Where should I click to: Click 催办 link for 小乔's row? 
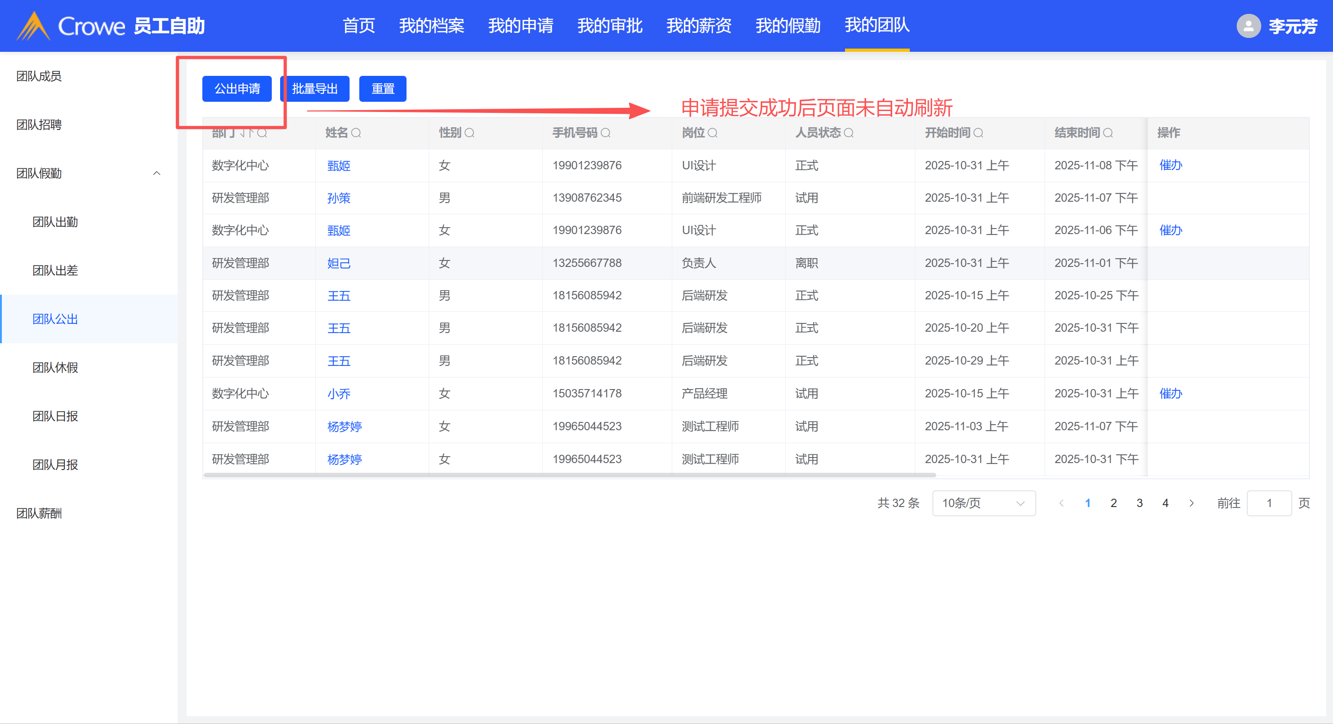(x=1170, y=394)
